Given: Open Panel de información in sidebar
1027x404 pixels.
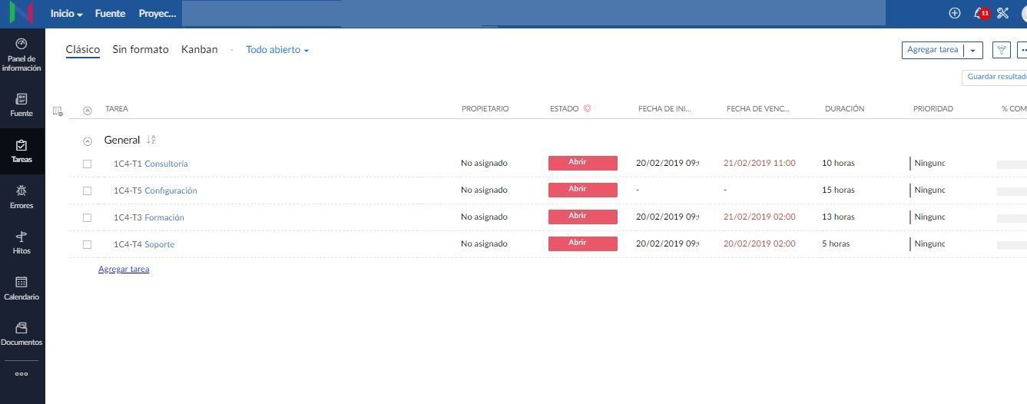Looking at the screenshot, I should [22, 55].
